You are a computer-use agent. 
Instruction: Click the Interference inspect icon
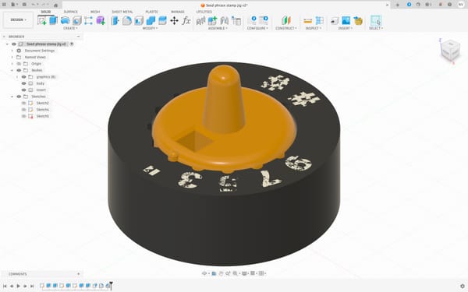(x=319, y=20)
